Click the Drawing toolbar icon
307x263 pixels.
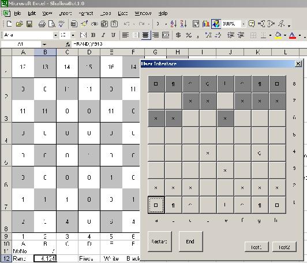(x=216, y=24)
